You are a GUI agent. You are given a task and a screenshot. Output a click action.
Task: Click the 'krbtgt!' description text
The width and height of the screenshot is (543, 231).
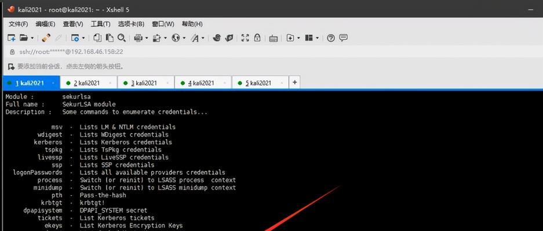click(92, 203)
